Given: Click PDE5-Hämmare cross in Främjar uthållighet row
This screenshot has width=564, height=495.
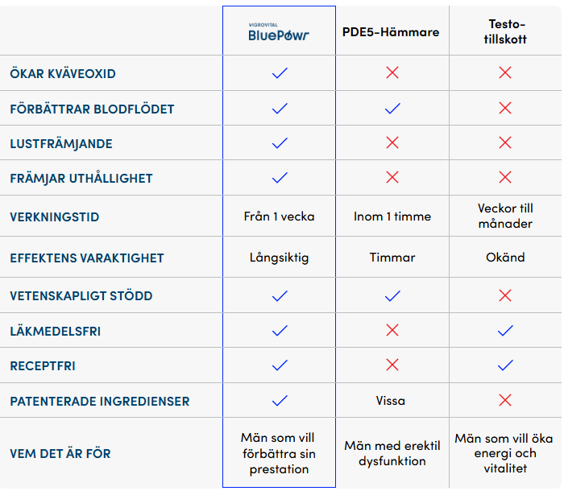Looking at the screenshot, I should click(392, 177).
